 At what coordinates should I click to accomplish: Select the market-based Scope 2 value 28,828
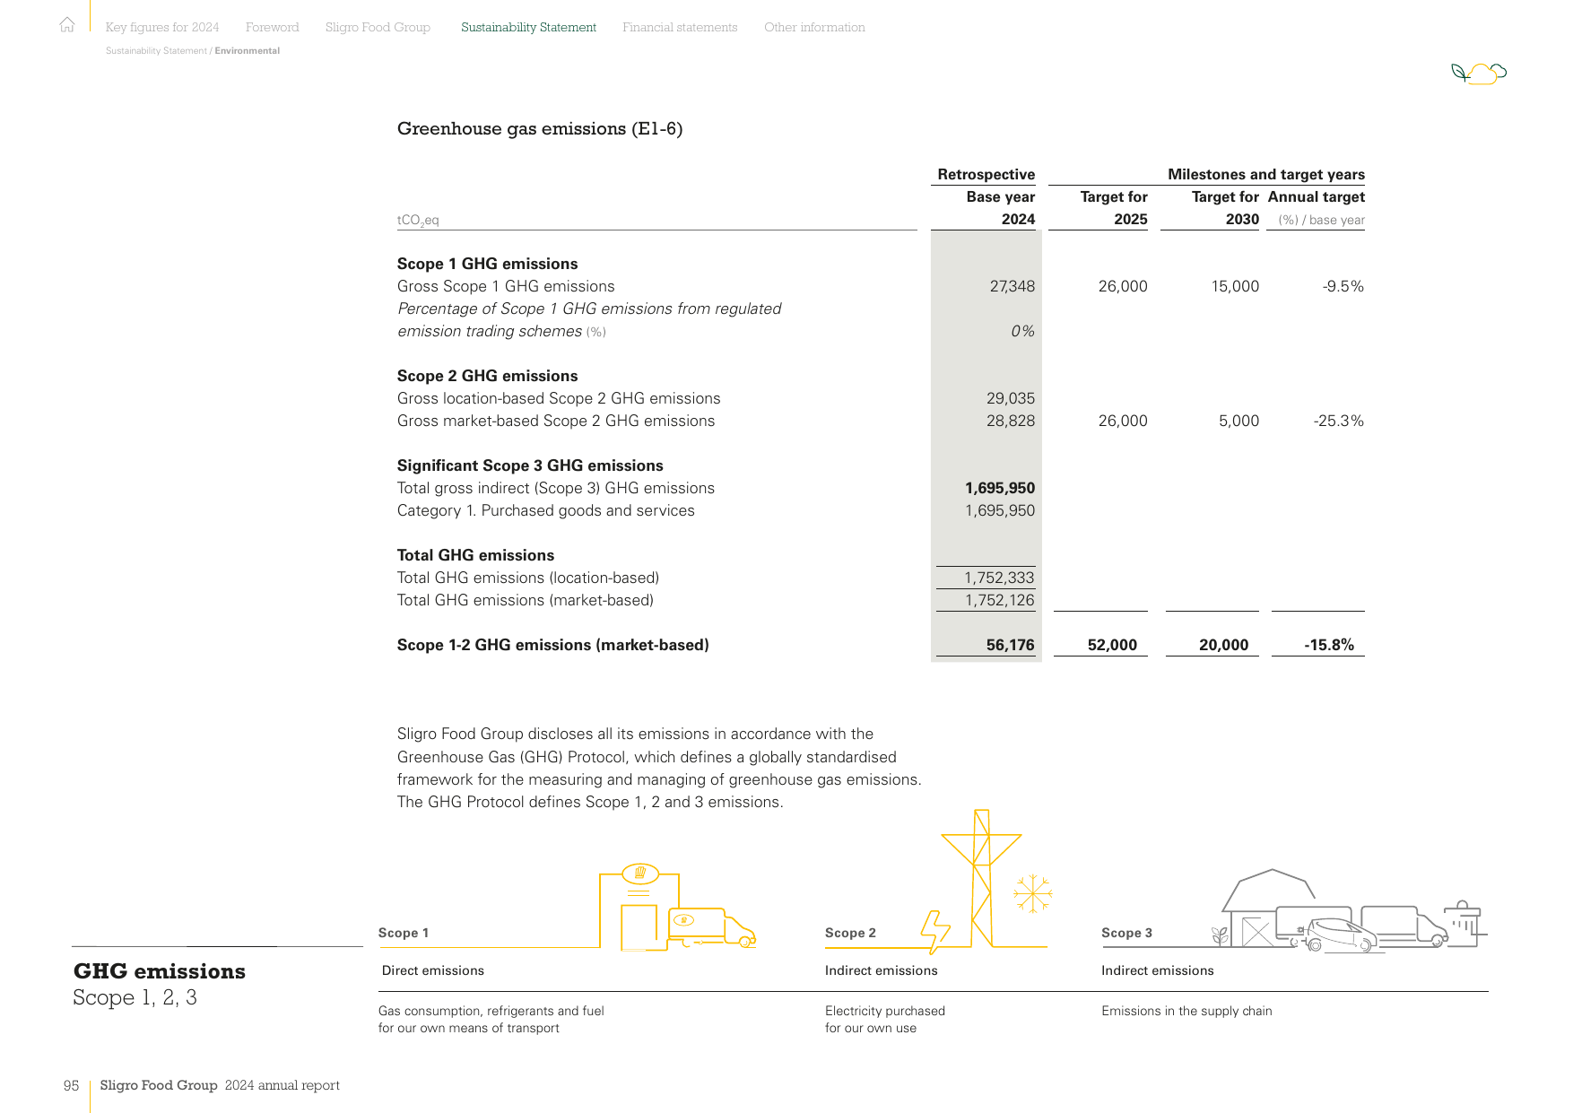[x=1011, y=421]
